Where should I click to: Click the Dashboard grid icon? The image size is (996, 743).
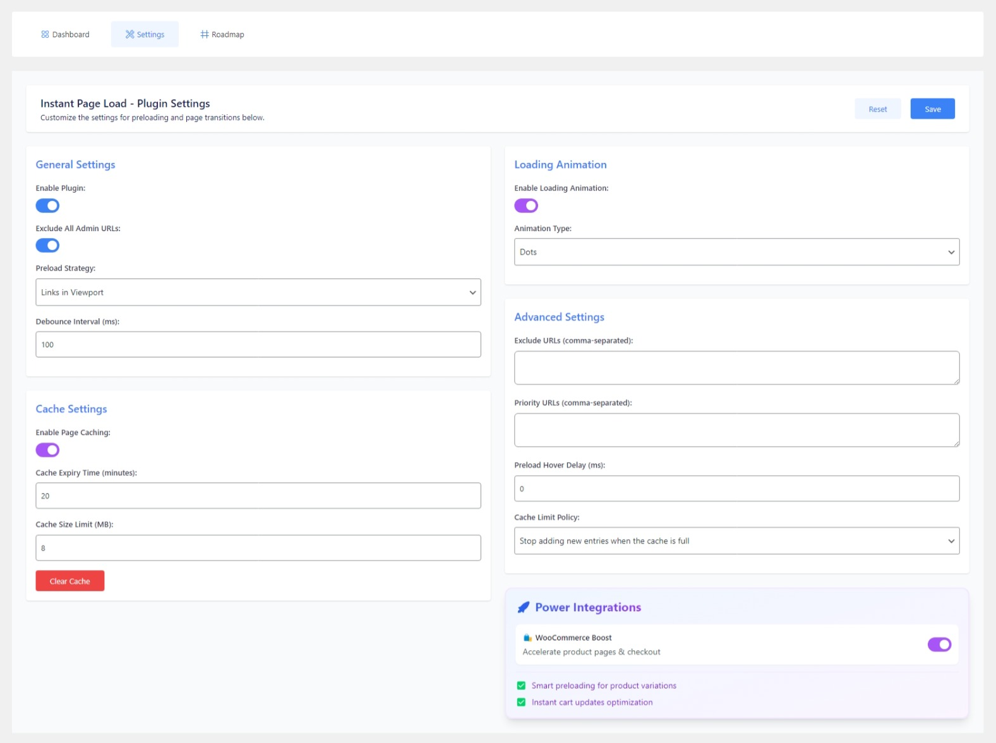pos(45,35)
